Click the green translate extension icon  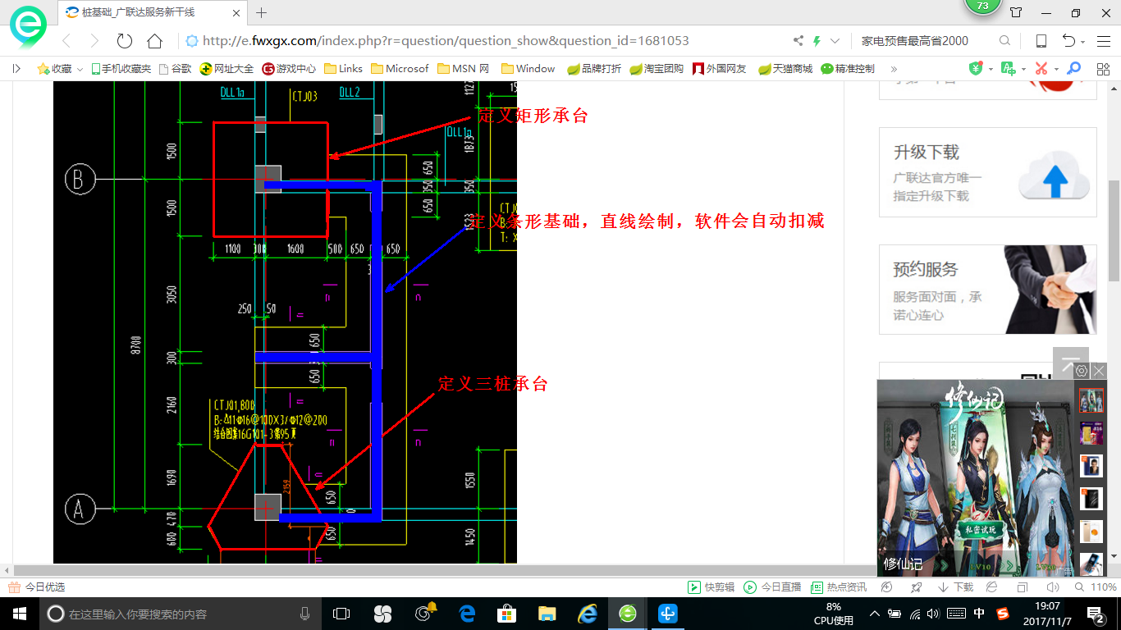[1009, 69]
